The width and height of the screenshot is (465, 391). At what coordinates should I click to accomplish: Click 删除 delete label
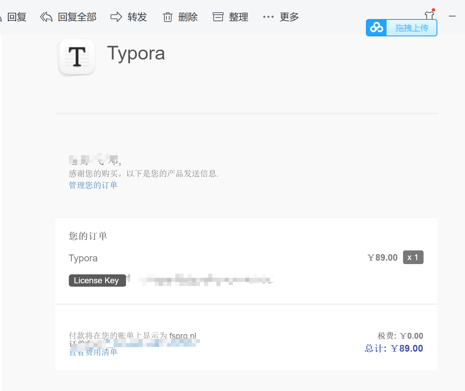coord(188,17)
